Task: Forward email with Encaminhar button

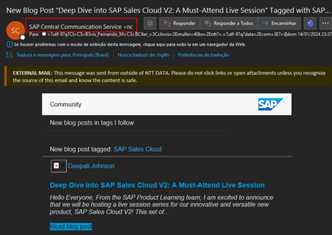Action: (279, 23)
